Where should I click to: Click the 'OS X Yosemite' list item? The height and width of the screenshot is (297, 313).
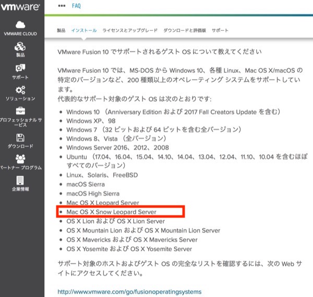[x=129, y=249]
